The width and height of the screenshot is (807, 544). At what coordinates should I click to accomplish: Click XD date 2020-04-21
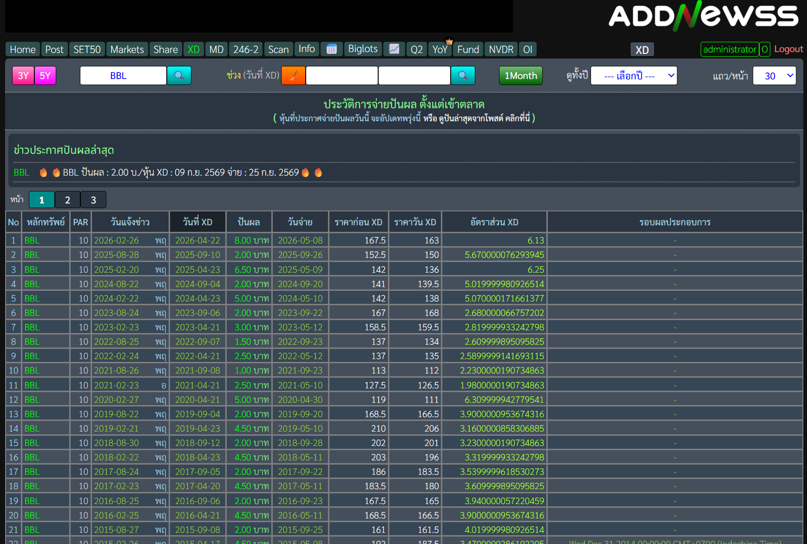[x=197, y=400]
